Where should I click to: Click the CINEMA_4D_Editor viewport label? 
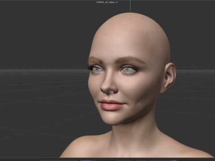[106, 2]
